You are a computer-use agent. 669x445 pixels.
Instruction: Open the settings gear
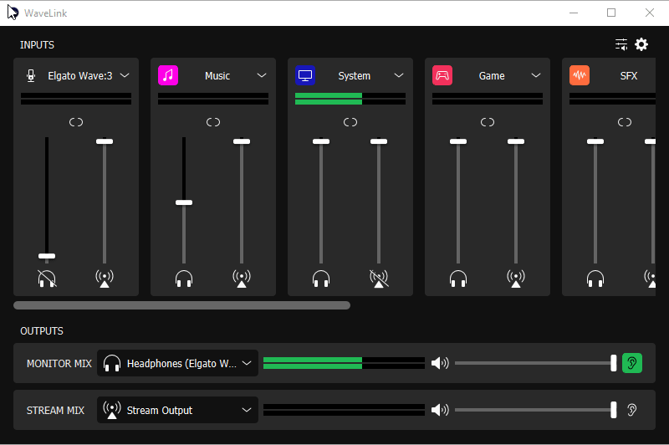641,44
